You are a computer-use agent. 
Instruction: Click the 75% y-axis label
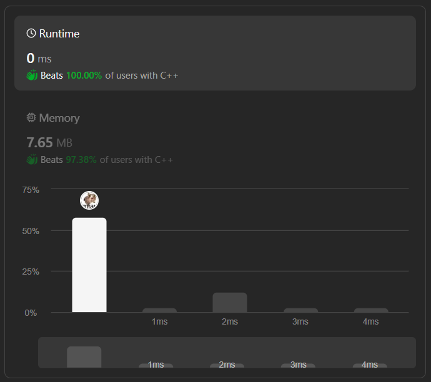click(31, 190)
